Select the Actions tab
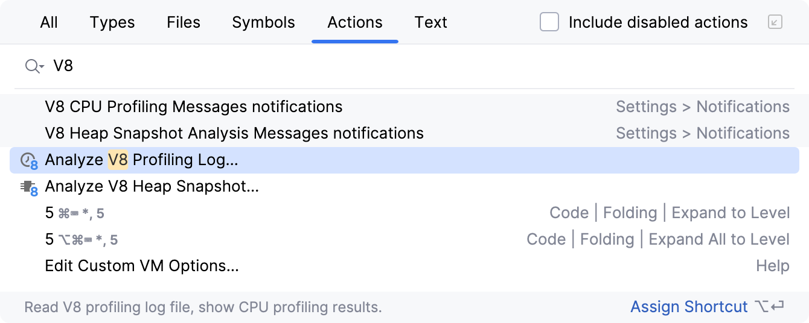This screenshot has width=809, height=323. pos(355,22)
